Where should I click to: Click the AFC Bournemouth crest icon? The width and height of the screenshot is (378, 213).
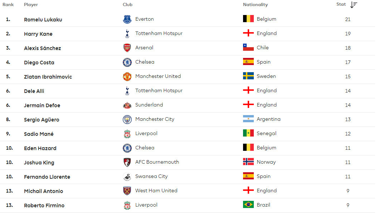(x=127, y=162)
